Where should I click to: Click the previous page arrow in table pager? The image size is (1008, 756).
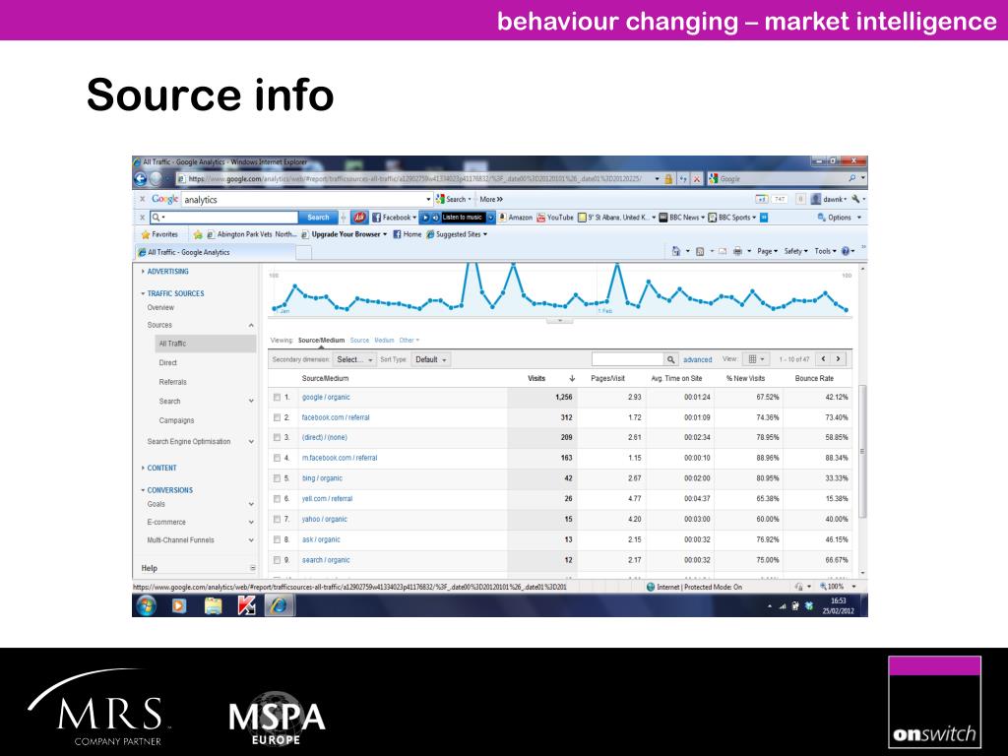(x=823, y=359)
